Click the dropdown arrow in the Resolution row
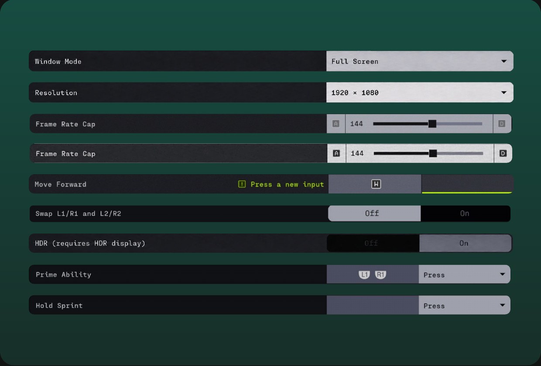 click(504, 93)
